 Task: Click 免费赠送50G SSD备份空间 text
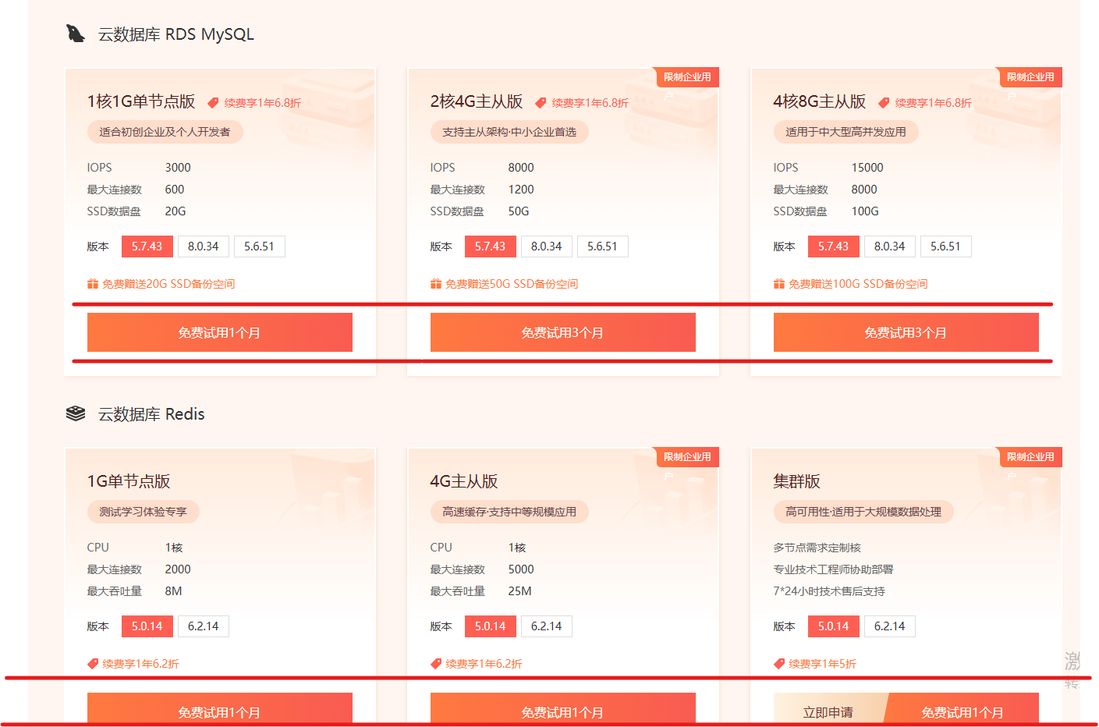[512, 284]
